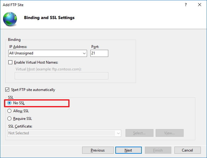Select the No SSL radio button
Screen dimensions: 207x158
(x=9, y=103)
